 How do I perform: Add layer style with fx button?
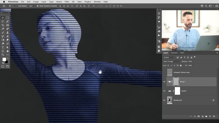pos(195,116)
